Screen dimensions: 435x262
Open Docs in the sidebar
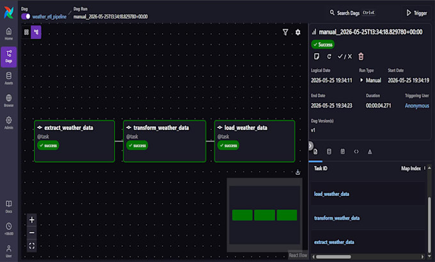coord(9,207)
